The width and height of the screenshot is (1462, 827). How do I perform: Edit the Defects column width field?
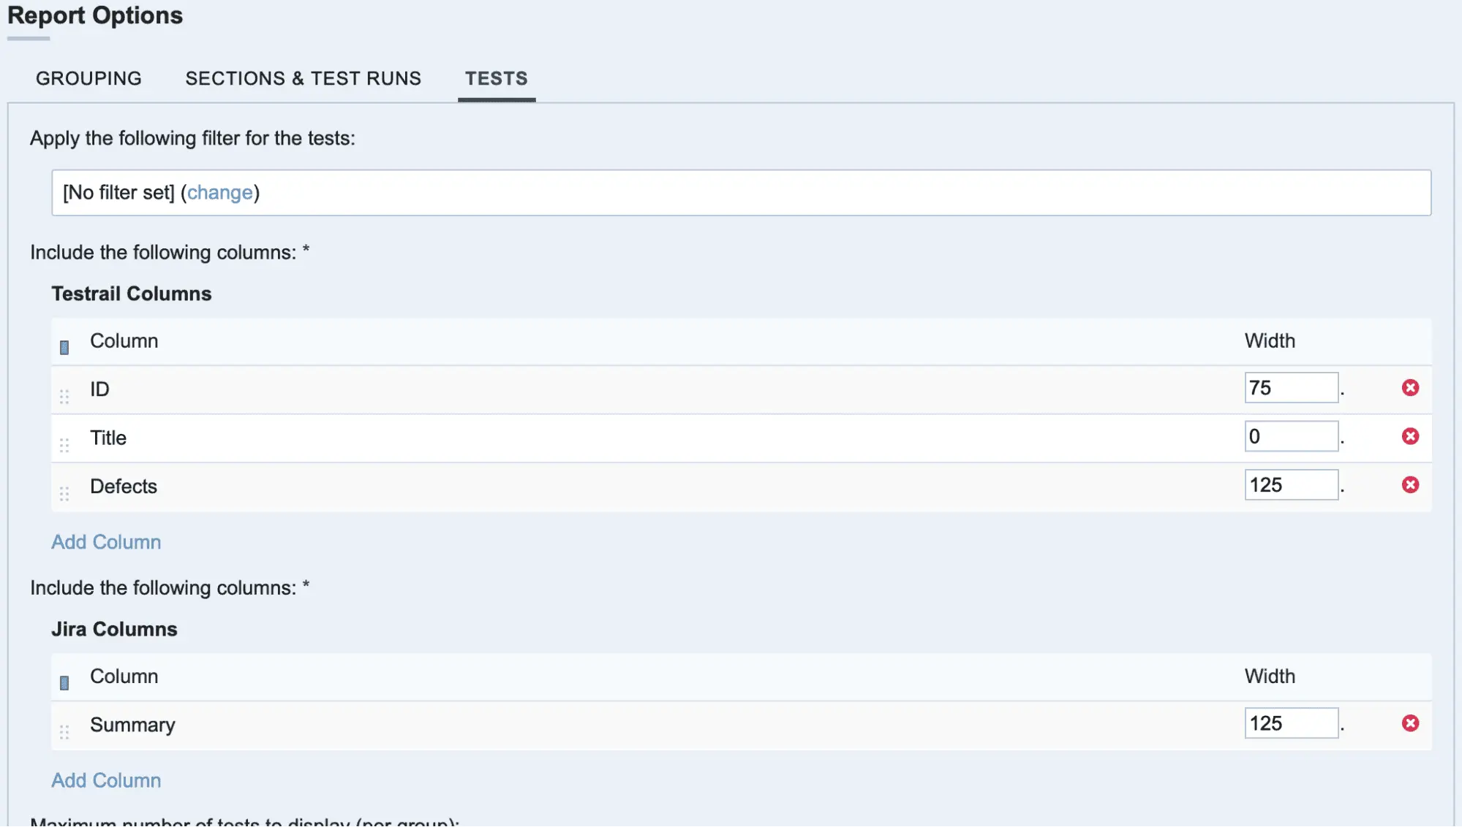click(1292, 485)
